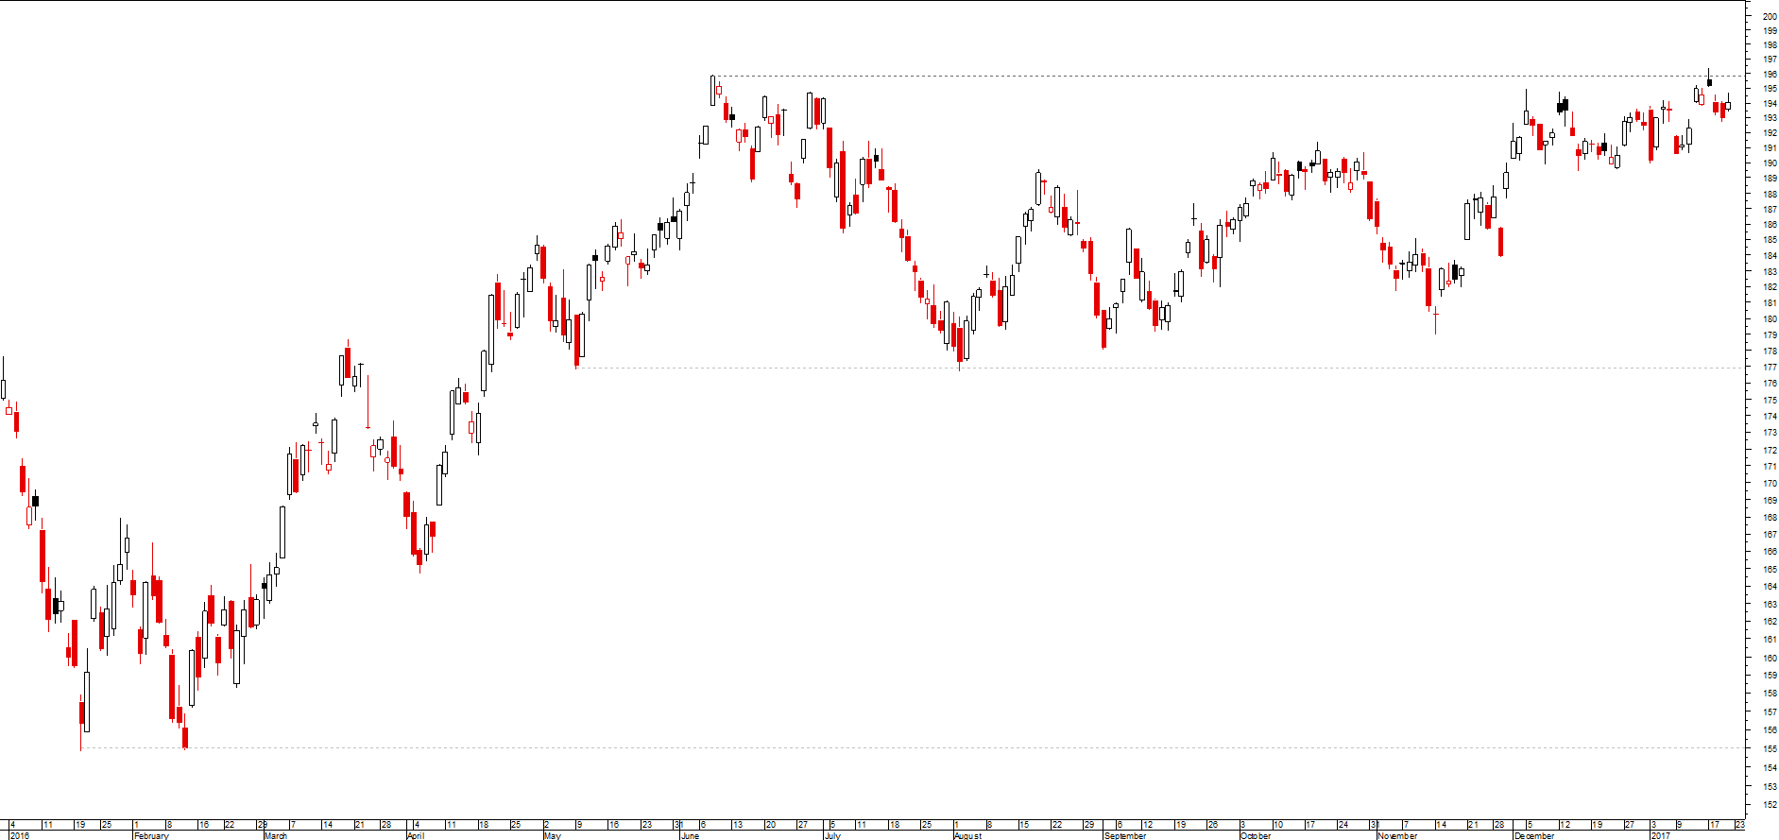
Task: Choose the December label on the time axis
Action: tap(1534, 835)
